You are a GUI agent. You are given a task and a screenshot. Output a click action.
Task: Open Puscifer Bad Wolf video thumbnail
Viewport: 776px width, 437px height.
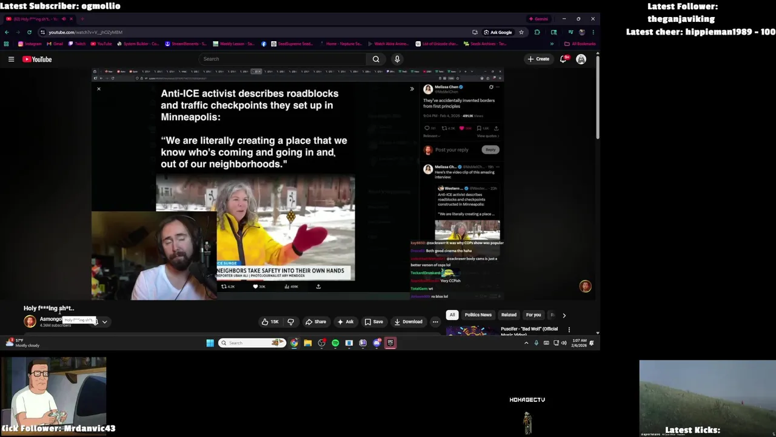[x=472, y=331]
